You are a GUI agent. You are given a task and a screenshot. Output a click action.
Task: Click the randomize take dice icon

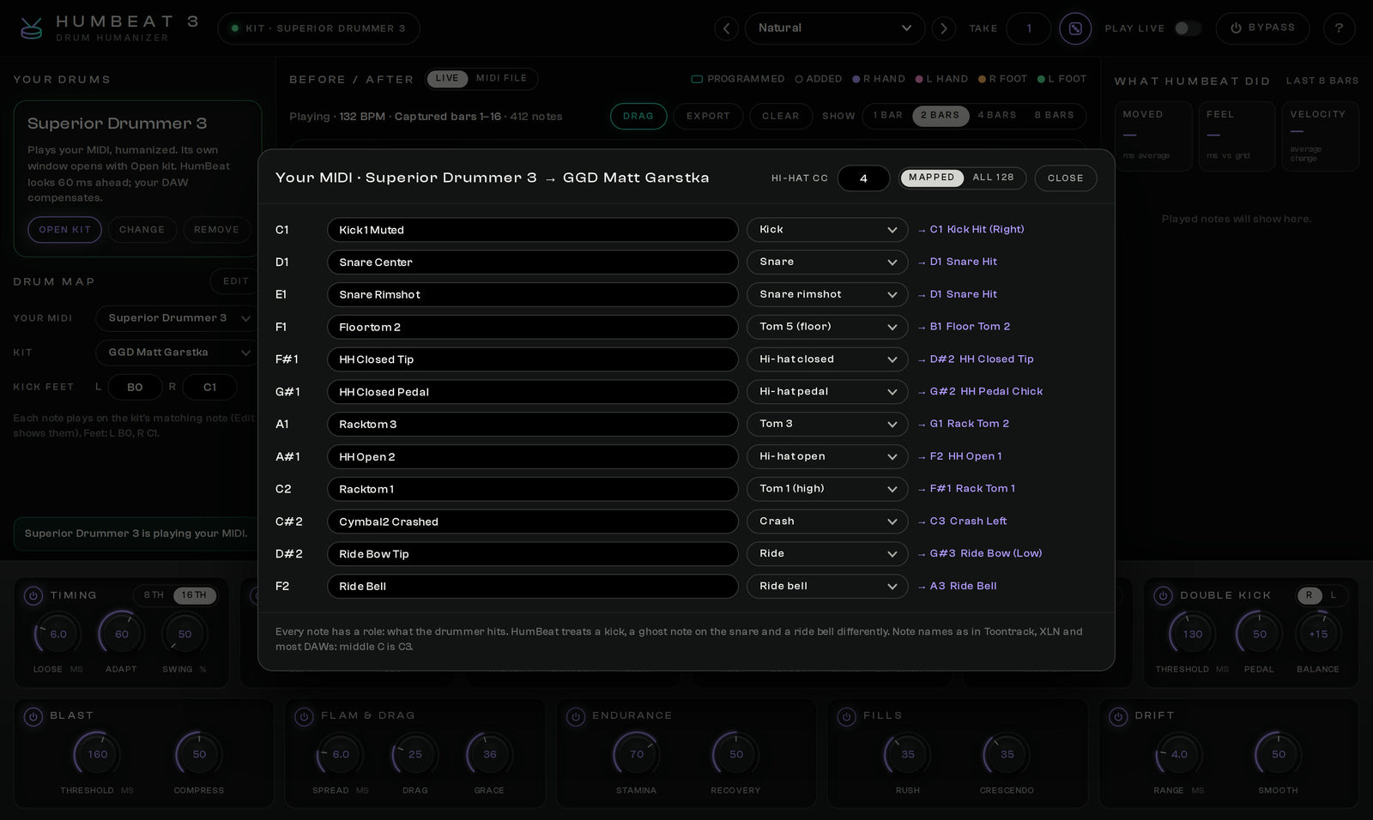pyautogui.click(x=1075, y=28)
